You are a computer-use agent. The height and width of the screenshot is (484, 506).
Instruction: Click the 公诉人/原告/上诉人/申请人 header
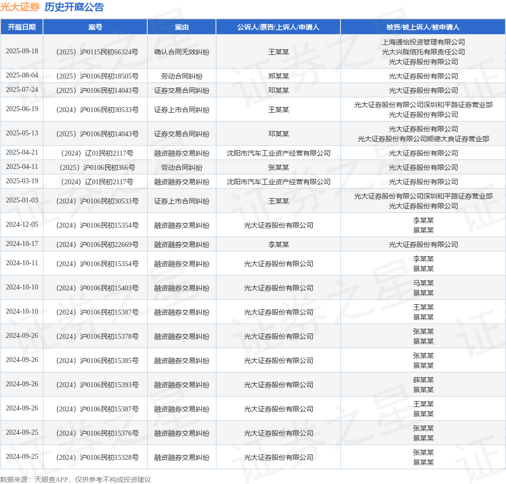(278, 27)
